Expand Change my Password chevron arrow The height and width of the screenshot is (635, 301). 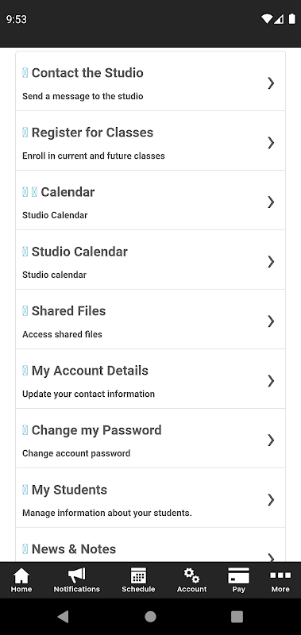(x=271, y=441)
